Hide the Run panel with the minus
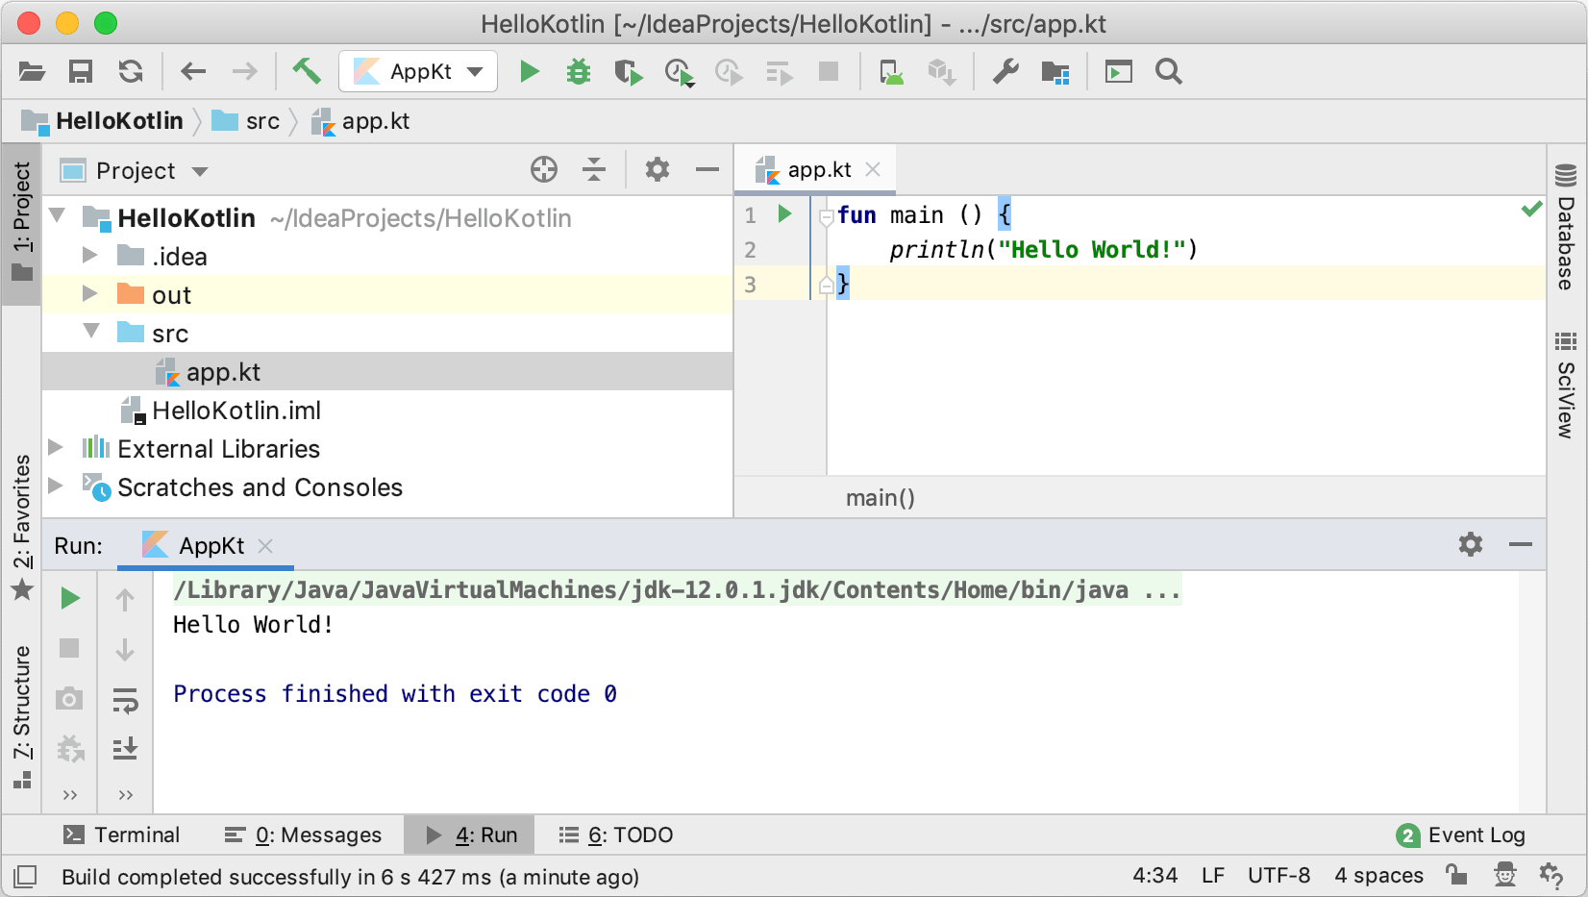This screenshot has height=897, width=1588. pyautogui.click(x=1521, y=544)
